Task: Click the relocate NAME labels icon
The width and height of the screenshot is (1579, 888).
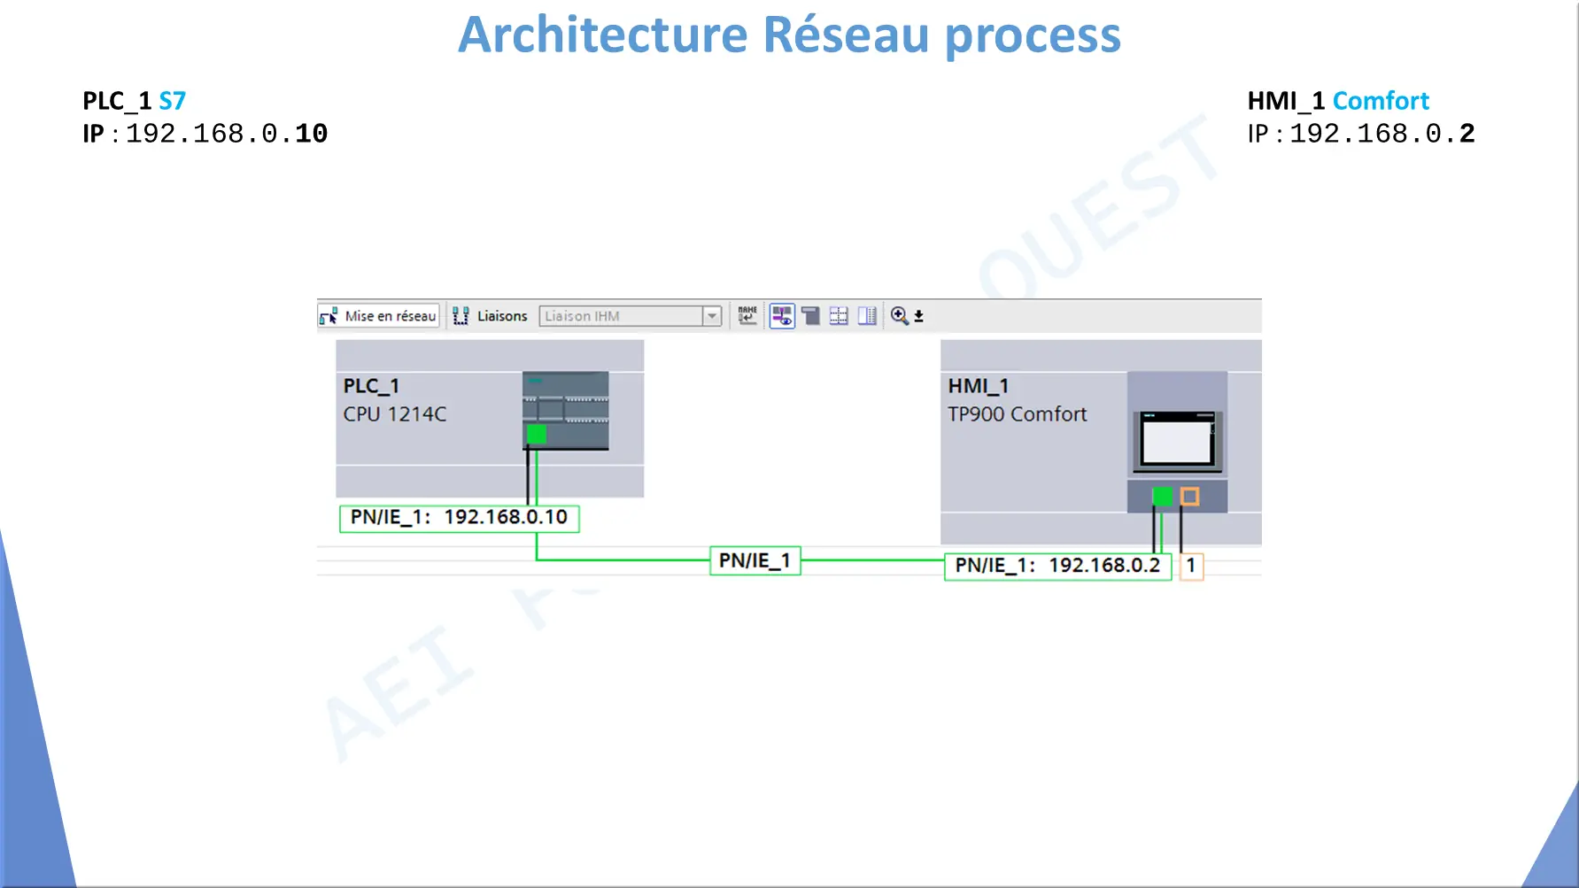Action: click(747, 315)
